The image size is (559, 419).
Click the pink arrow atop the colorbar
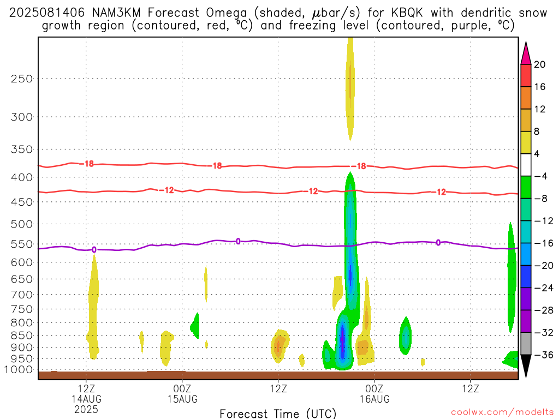pos(526,55)
